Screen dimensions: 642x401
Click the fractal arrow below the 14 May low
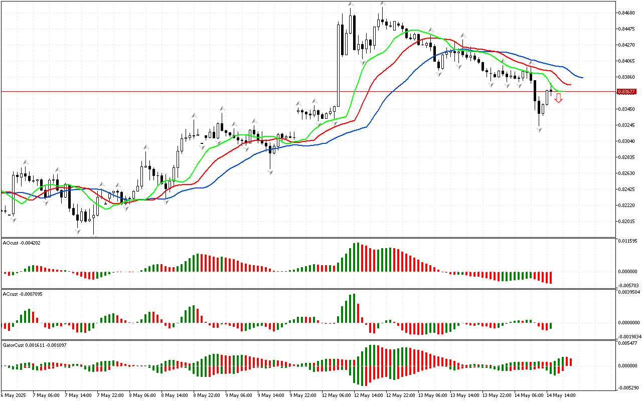click(539, 130)
